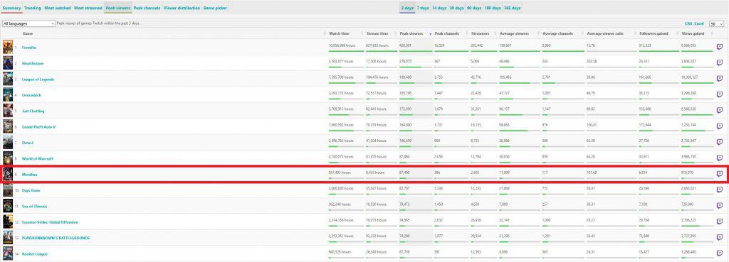The image size is (729, 262).
Task: Select the 14 days time range
Action: (x=439, y=8)
